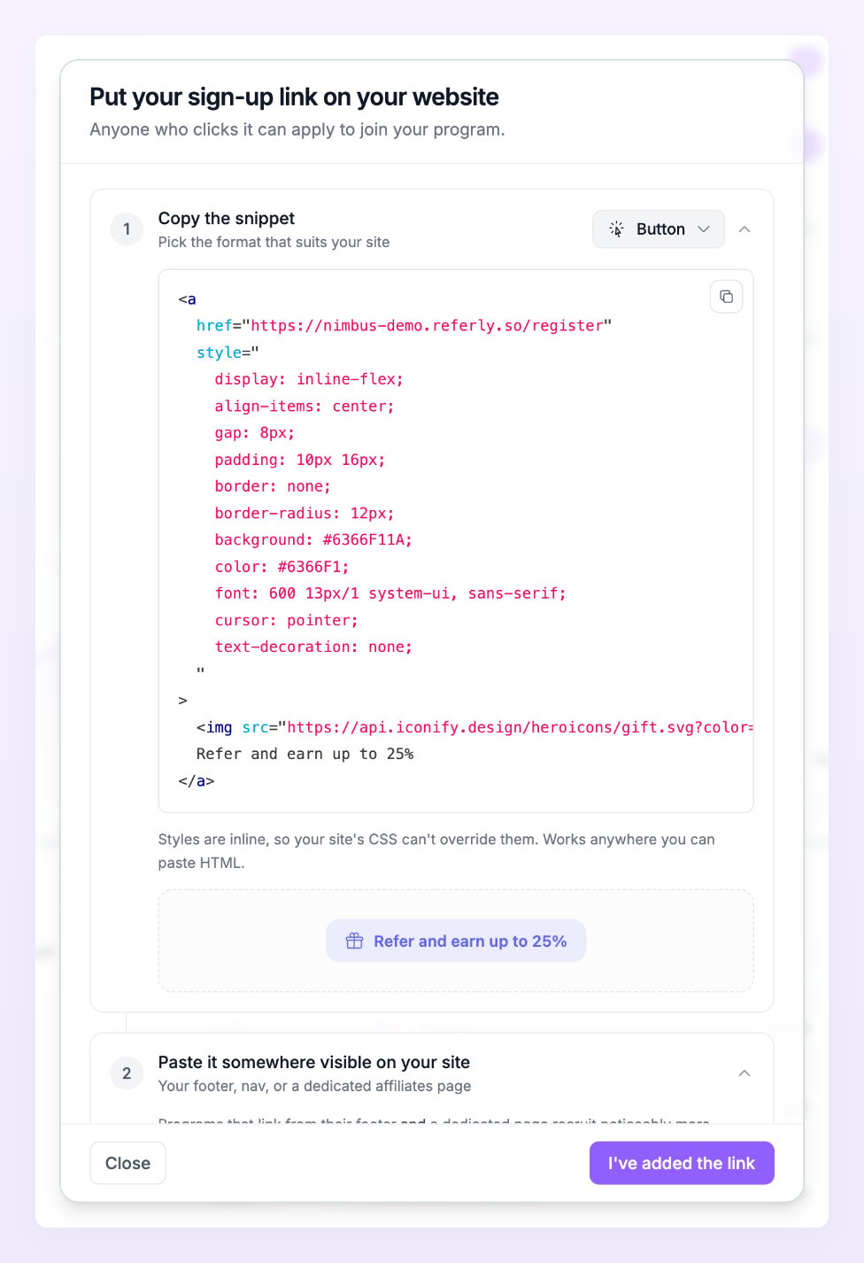Click the Refer and earn preview button
This screenshot has height=1263, width=864.
coord(456,941)
